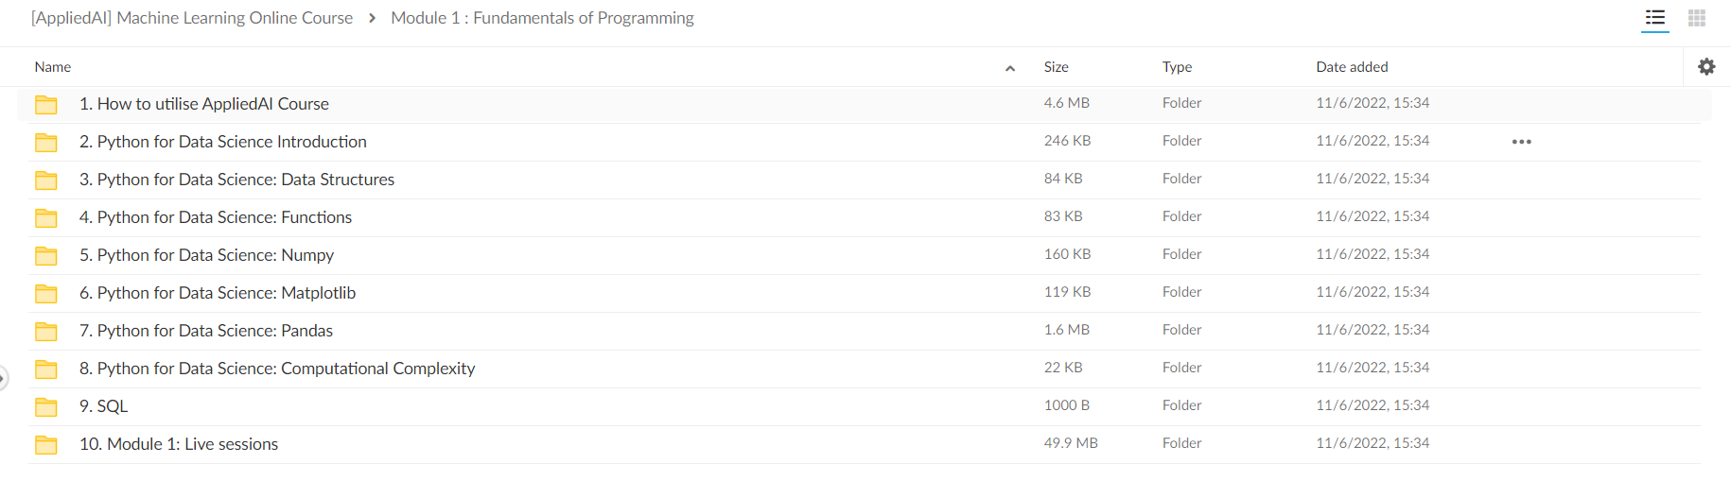Open column settings gear icon
The height and width of the screenshot is (498, 1731).
coord(1706,67)
